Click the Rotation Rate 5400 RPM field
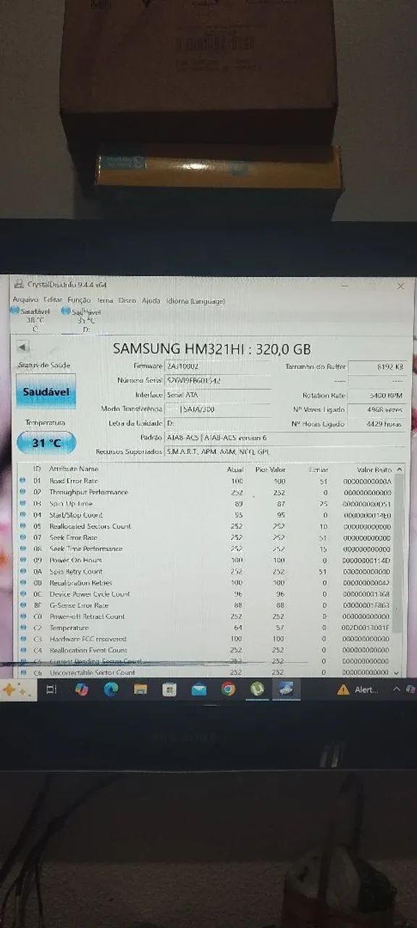The width and height of the screenshot is (417, 928). 376,396
